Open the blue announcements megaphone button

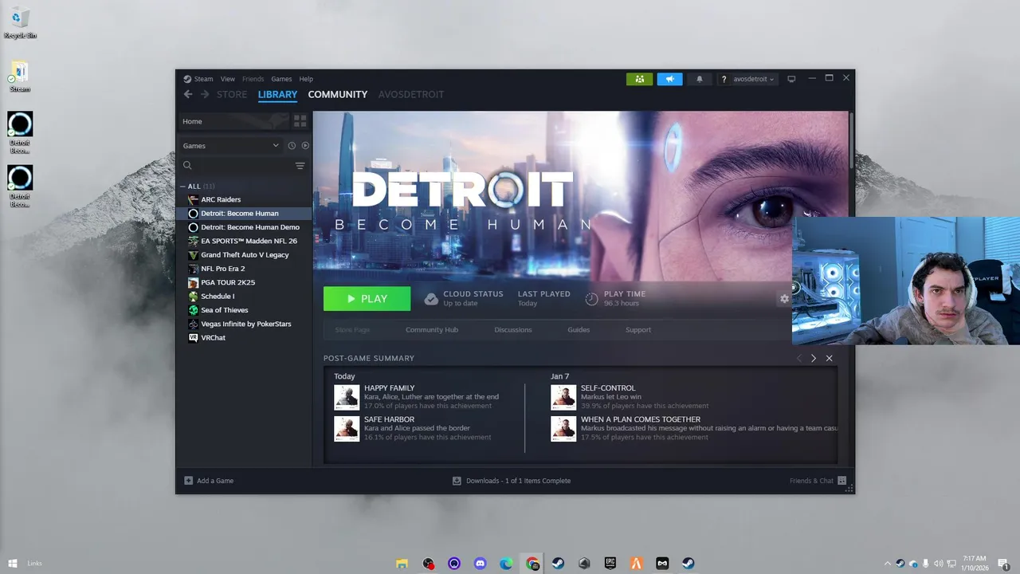point(669,79)
